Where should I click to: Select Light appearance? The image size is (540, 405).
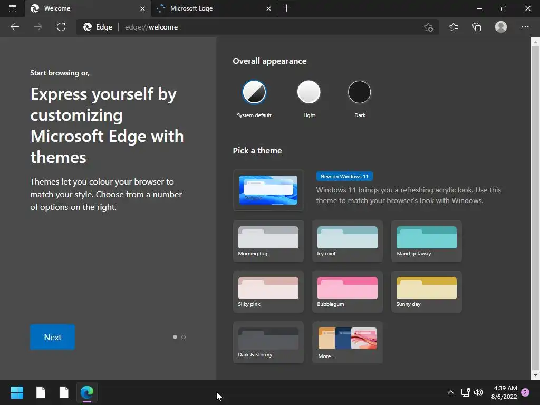[309, 92]
